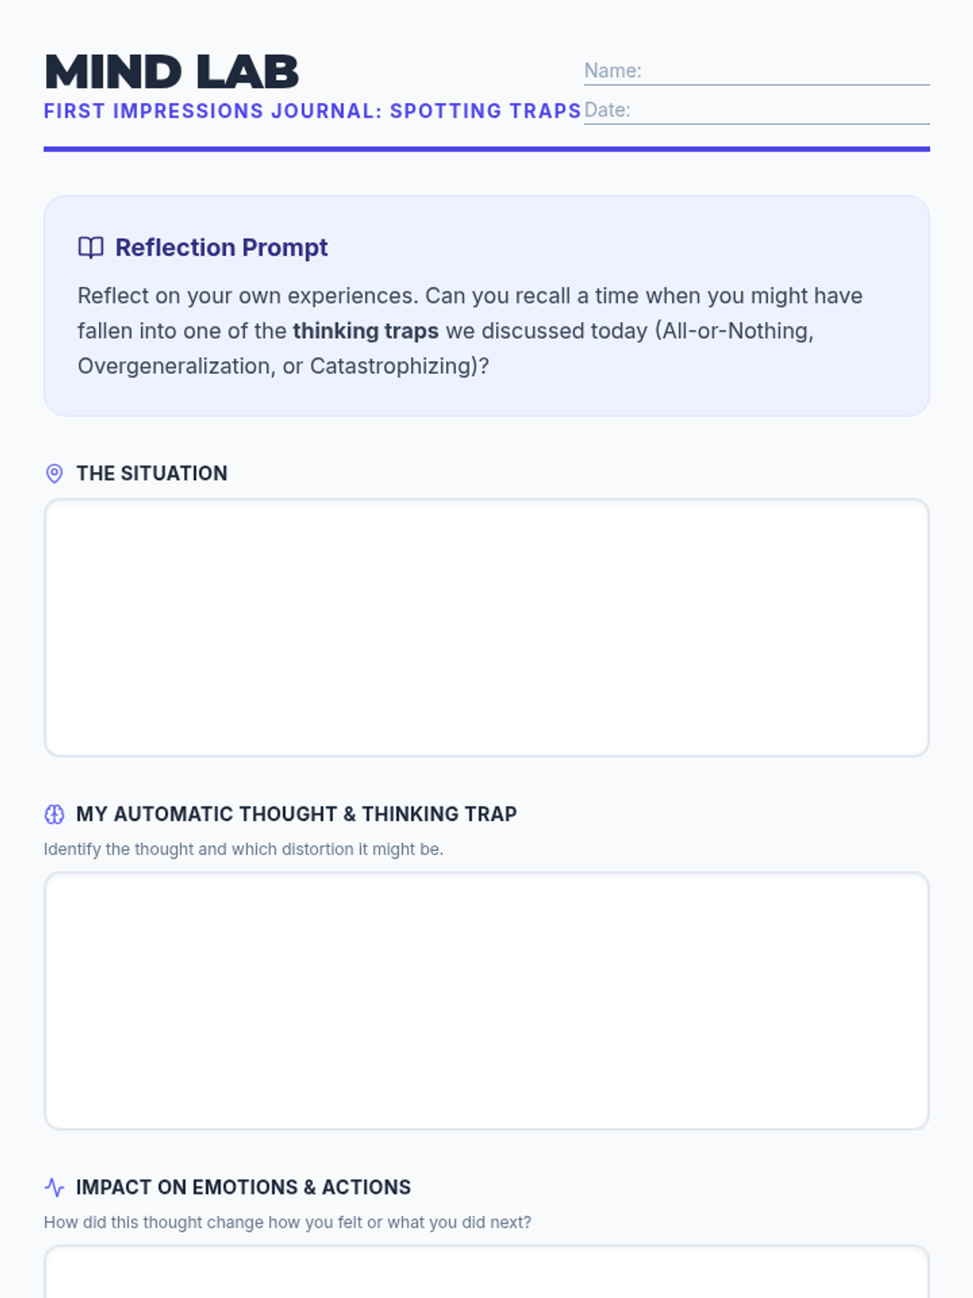Image resolution: width=973 pixels, height=1298 pixels.
Task: Click the "How did this thought change" hint
Action: click(x=287, y=1223)
